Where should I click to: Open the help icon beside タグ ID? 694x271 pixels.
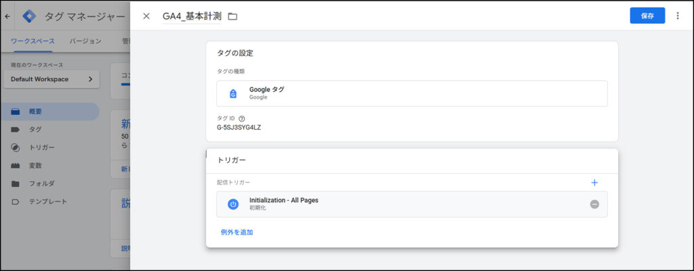[242, 119]
